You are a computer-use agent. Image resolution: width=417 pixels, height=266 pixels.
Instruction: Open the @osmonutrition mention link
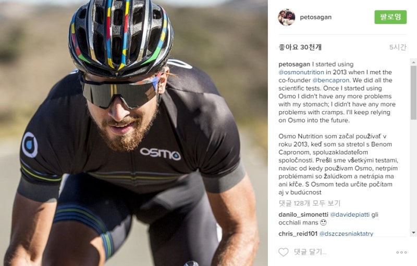tap(301, 72)
